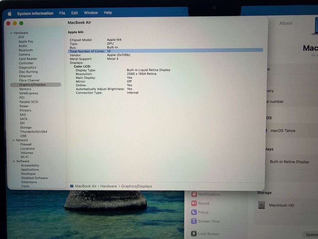Select USB in the sidebar
The height and width of the screenshot is (239, 318).
pos(23,136)
